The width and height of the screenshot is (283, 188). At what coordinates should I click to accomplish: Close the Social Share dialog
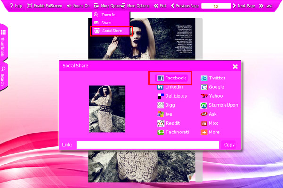pos(235,67)
